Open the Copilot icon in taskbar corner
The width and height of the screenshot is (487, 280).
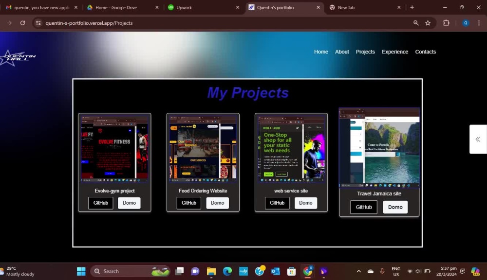click(475, 271)
